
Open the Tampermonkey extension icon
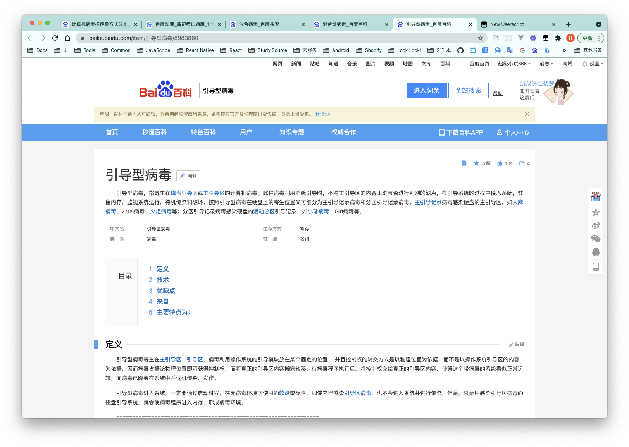pyautogui.click(x=546, y=38)
